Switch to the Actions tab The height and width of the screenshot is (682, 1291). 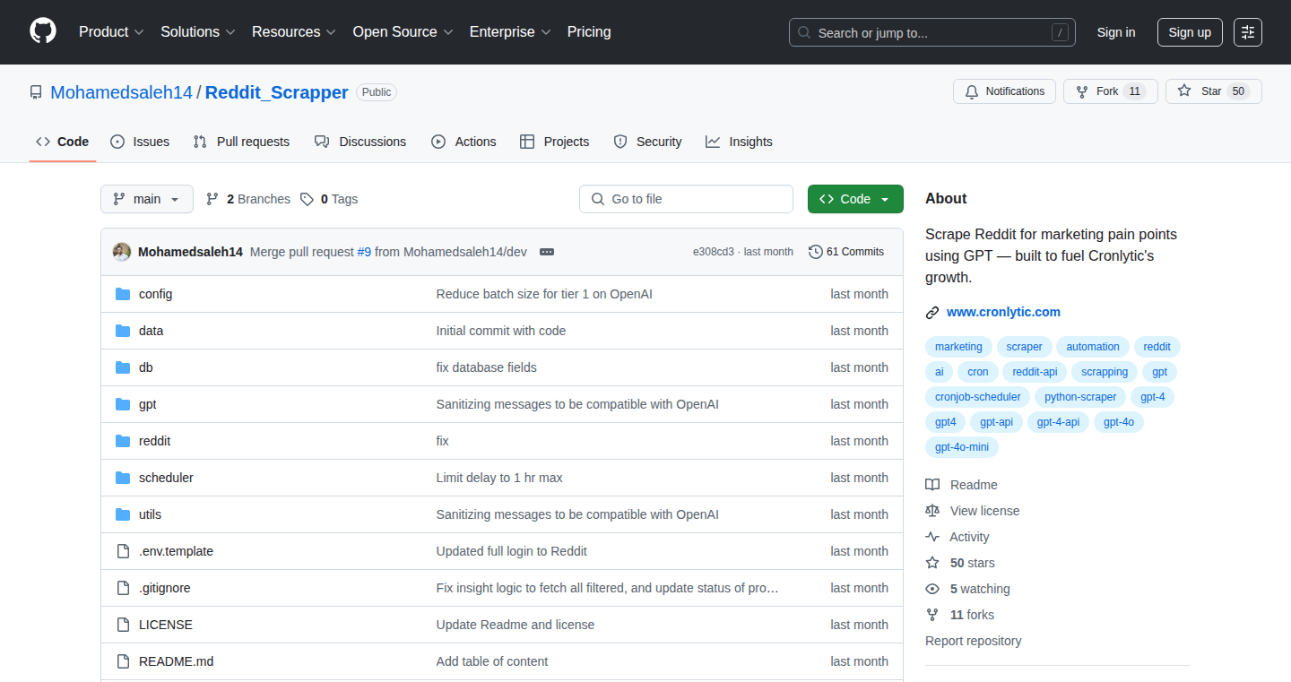pyautogui.click(x=464, y=142)
